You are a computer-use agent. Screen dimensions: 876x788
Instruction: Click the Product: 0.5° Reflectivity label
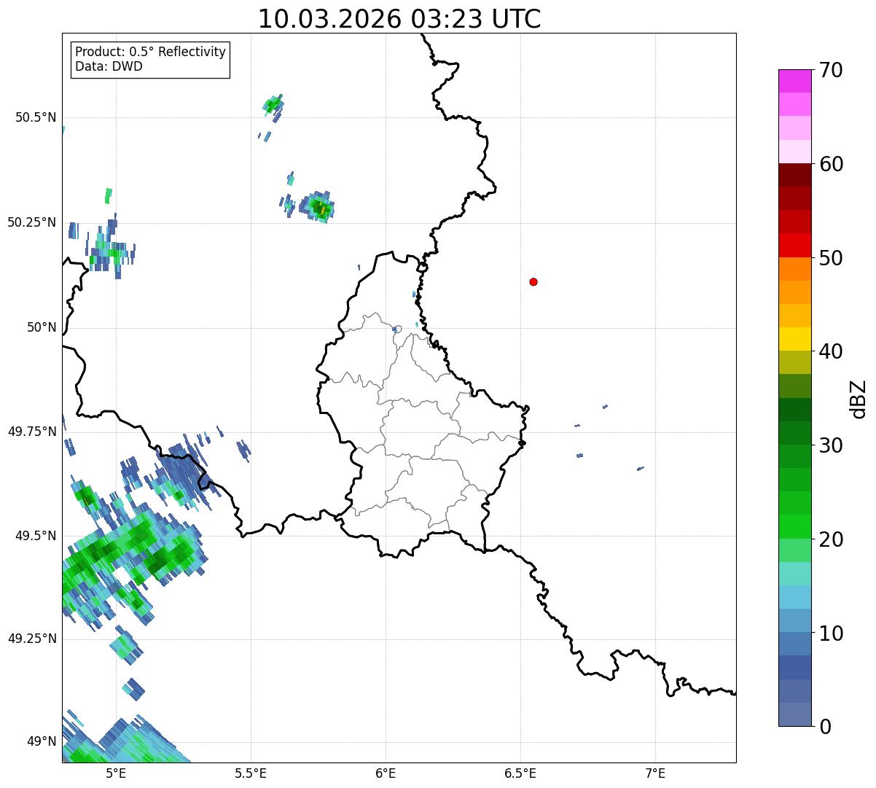(150, 52)
